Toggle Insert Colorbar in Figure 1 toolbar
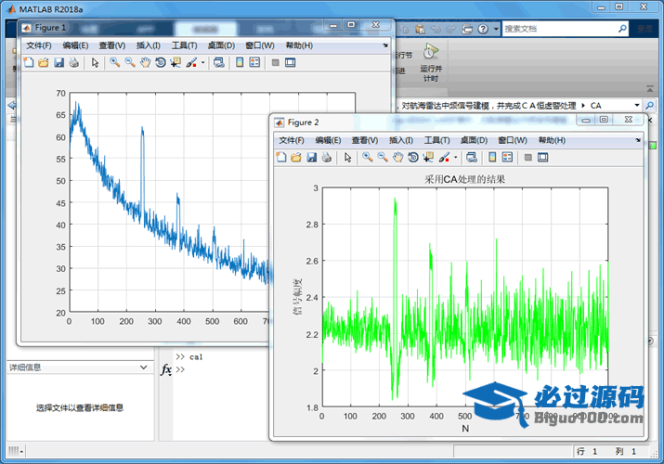This screenshot has height=464, width=664. tap(238, 63)
